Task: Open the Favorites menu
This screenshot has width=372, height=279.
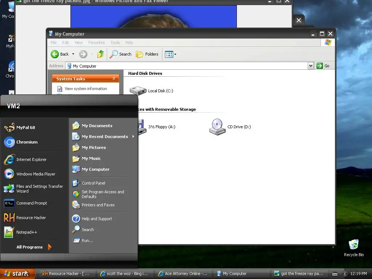Action: (x=96, y=43)
